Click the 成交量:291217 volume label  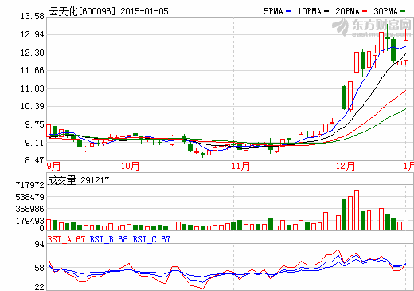click(78, 180)
